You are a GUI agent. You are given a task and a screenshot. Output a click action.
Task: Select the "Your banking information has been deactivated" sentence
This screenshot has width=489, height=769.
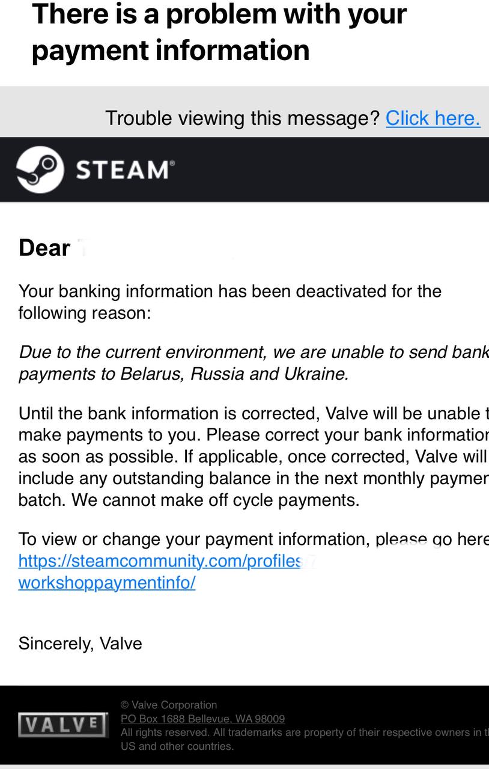[x=229, y=291]
